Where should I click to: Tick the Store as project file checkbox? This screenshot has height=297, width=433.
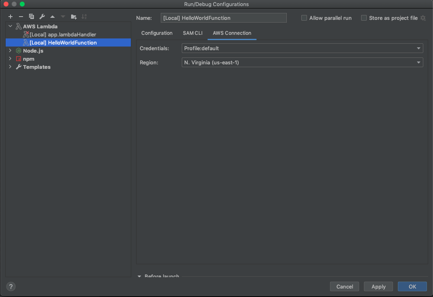coord(364,18)
